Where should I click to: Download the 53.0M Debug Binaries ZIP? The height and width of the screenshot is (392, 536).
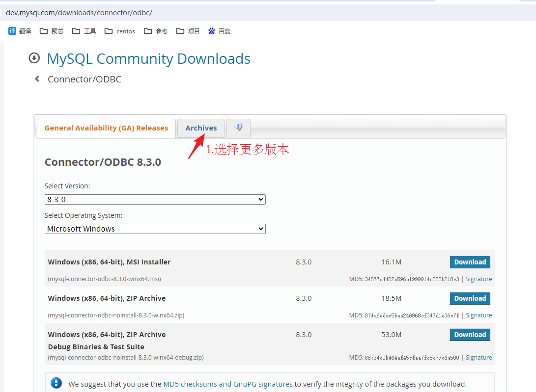(470, 335)
